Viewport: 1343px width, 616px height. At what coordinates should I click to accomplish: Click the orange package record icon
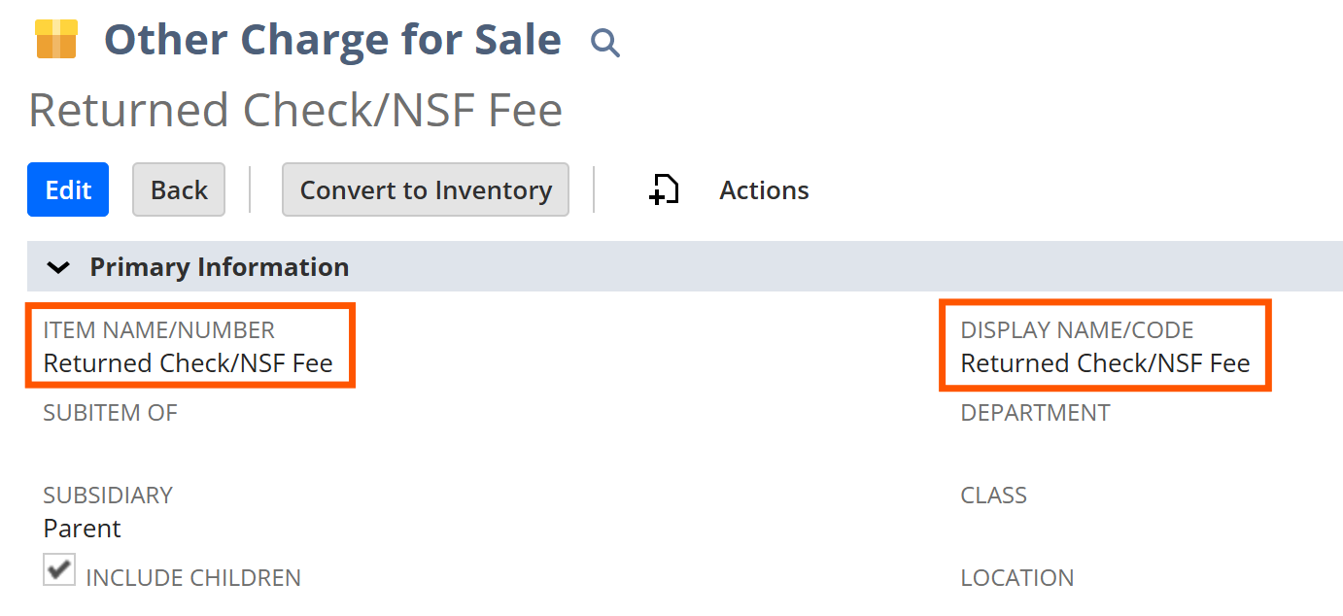click(55, 40)
